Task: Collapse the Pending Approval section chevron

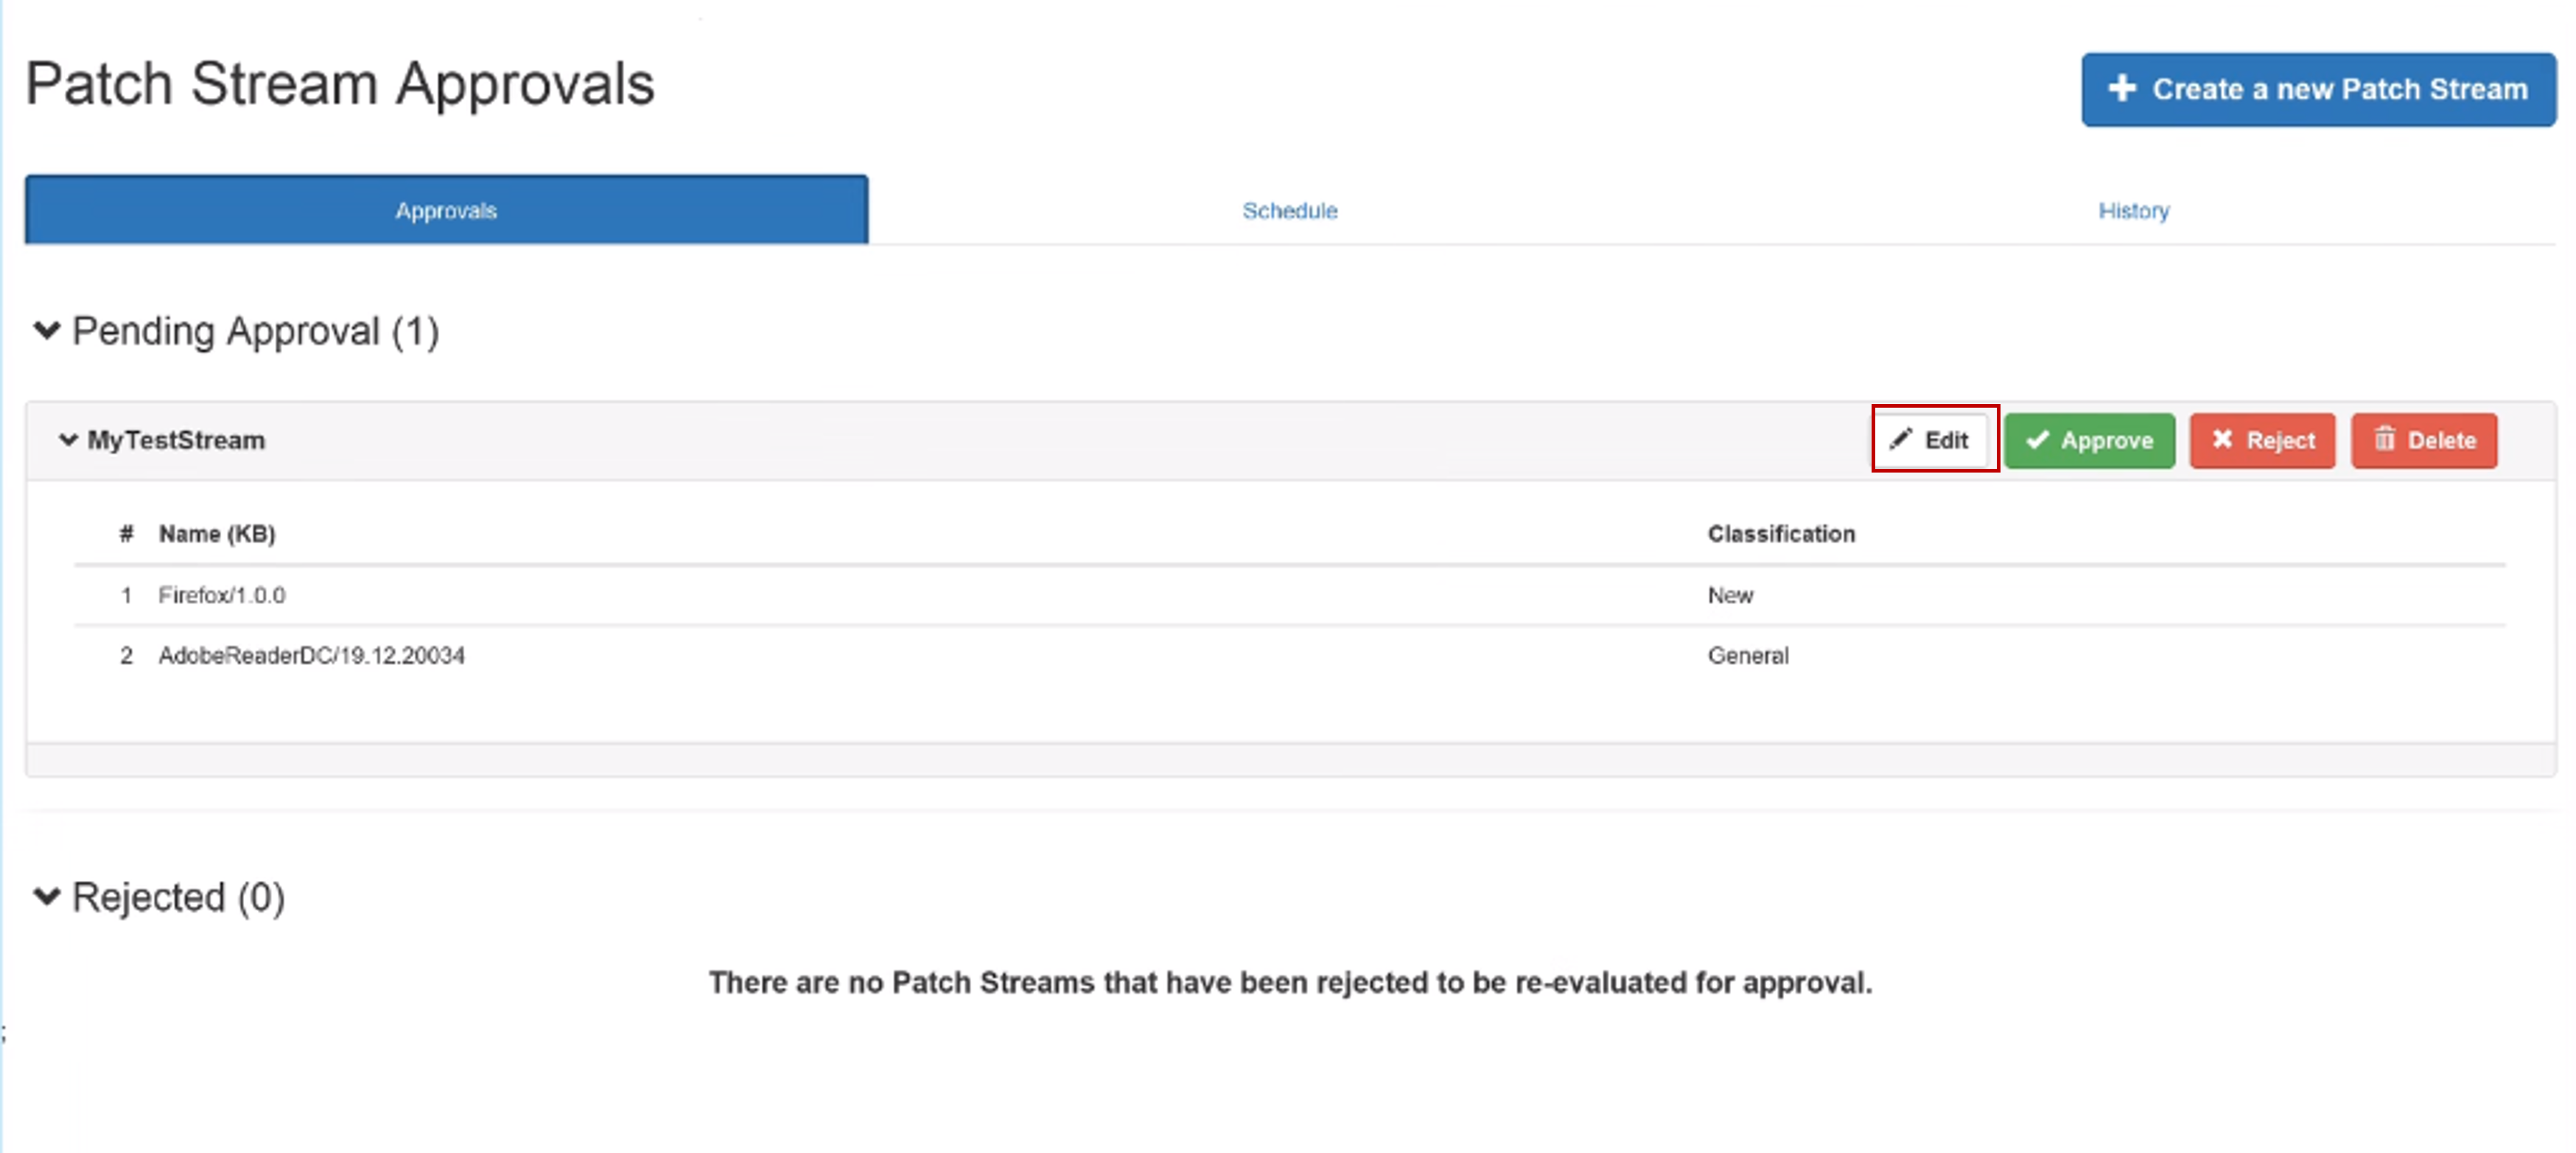Action: pyautogui.click(x=47, y=330)
